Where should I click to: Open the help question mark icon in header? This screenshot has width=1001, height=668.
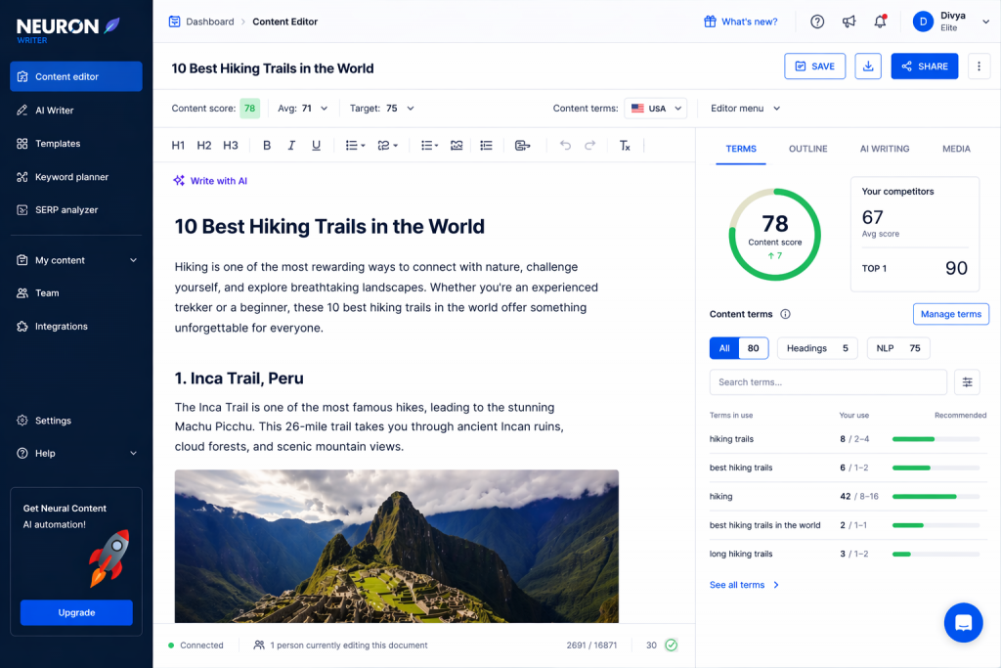(817, 22)
